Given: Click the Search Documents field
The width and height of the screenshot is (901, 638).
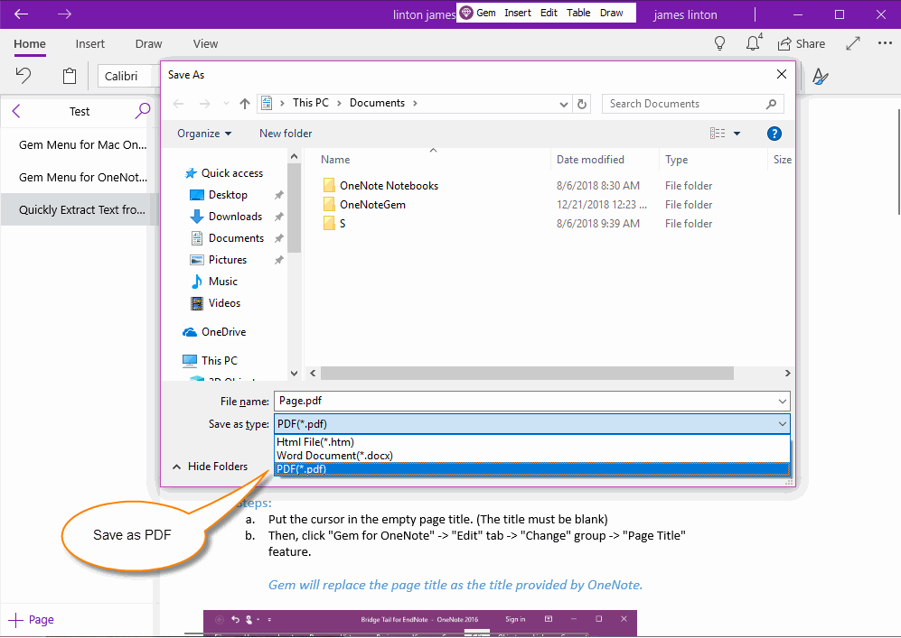Looking at the screenshot, I should 692,104.
